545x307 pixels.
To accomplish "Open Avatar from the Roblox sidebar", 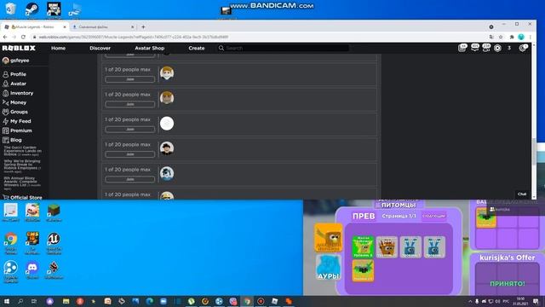I will 14,84.
